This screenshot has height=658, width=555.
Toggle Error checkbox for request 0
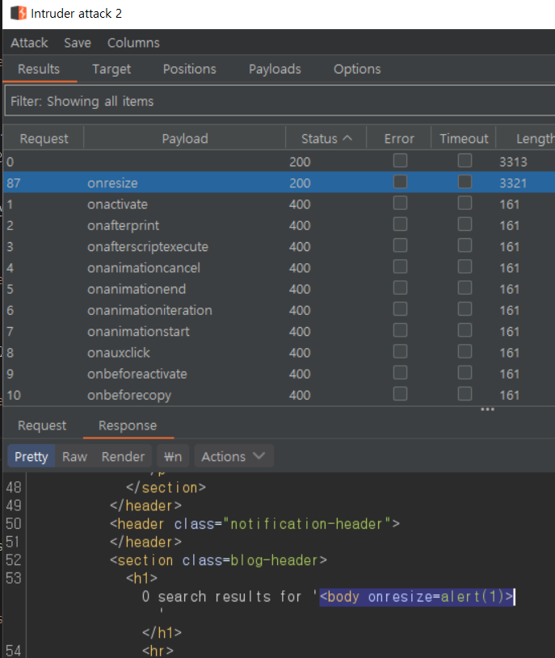pyautogui.click(x=399, y=161)
